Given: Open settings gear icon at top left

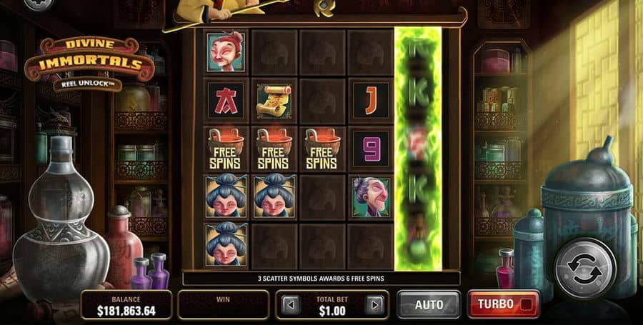Looking at the screenshot, I should [39, 4].
